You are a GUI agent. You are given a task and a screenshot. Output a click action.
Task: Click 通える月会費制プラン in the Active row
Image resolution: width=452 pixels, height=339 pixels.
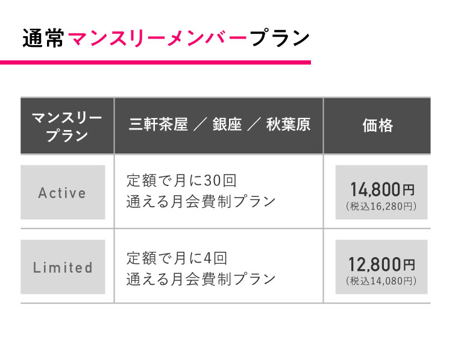(x=201, y=201)
